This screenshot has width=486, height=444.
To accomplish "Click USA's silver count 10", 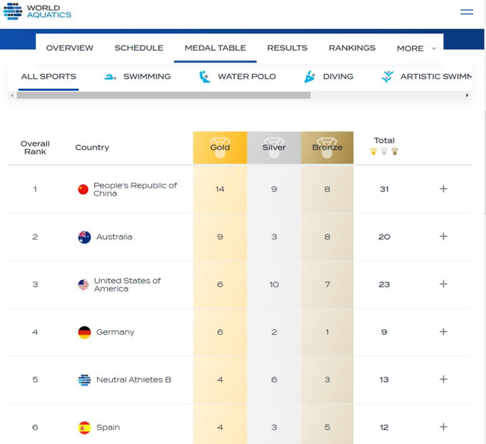I will click(x=274, y=285).
